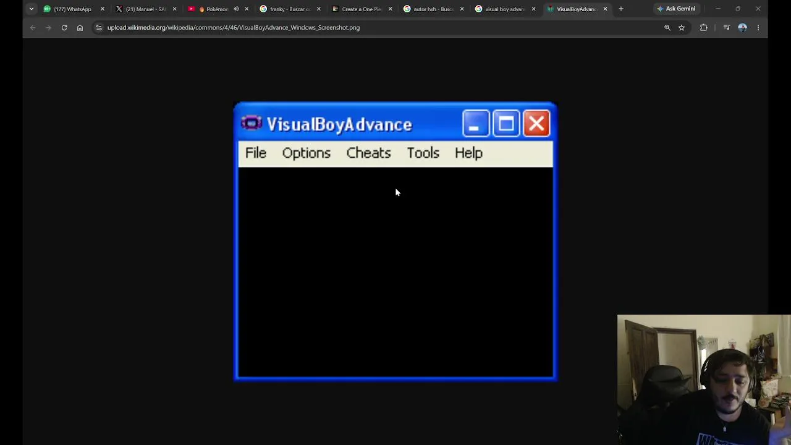This screenshot has width=791, height=445.
Task: View site information icon in address bar
Action: [99, 27]
